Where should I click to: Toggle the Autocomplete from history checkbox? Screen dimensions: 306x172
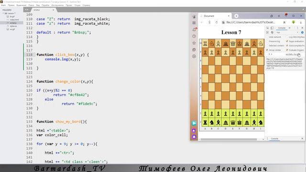[287, 46]
